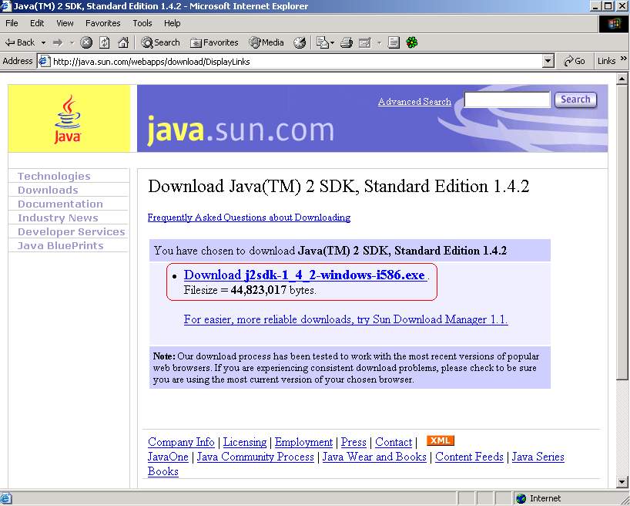Click the Discuss icon

[x=394, y=42]
